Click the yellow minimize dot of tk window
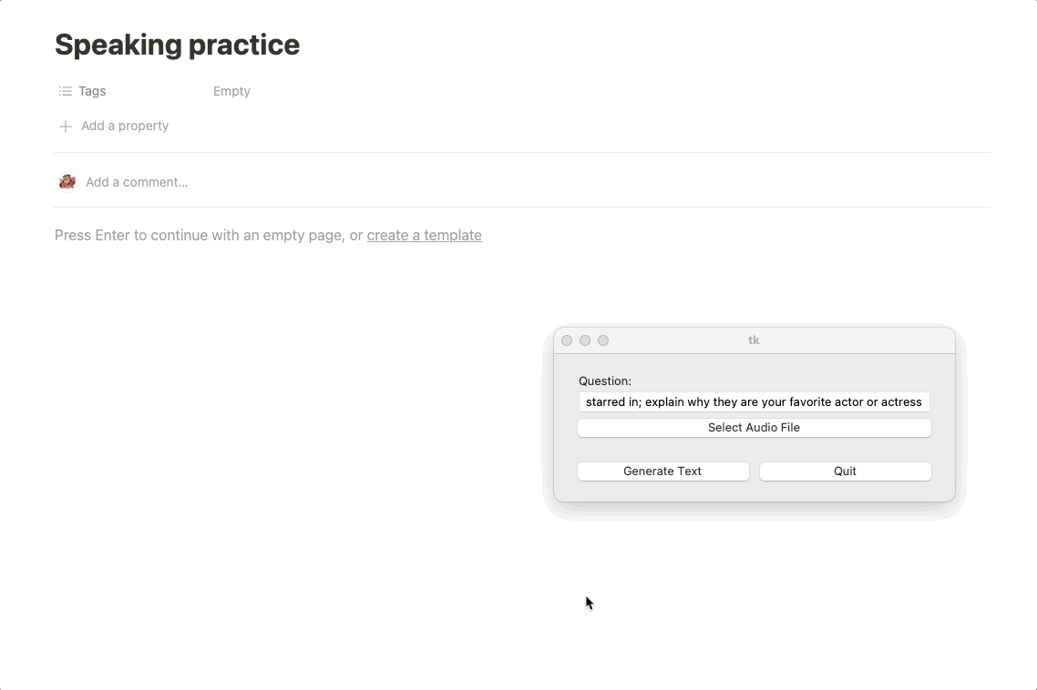Viewport: 1037px width, 690px height. [x=585, y=340]
